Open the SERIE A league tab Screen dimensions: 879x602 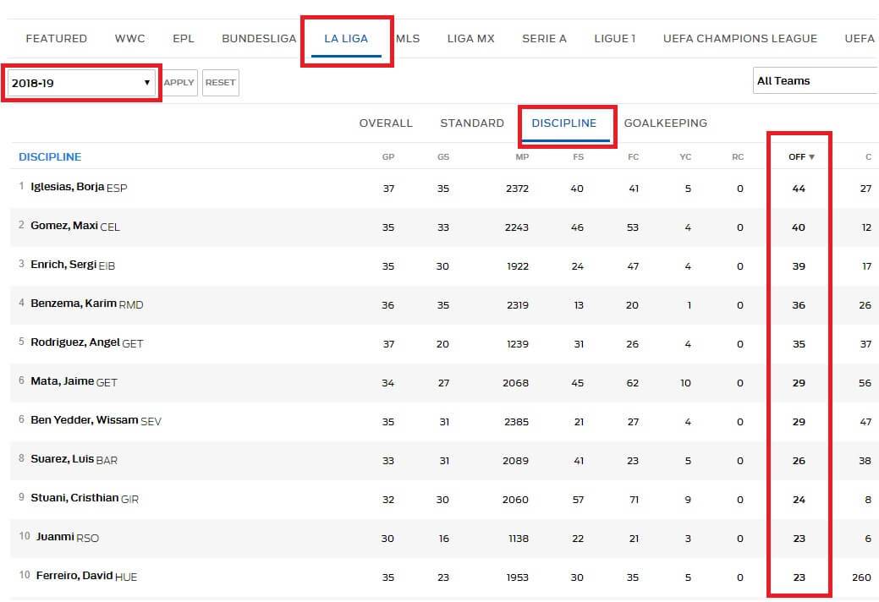coord(544,39)
